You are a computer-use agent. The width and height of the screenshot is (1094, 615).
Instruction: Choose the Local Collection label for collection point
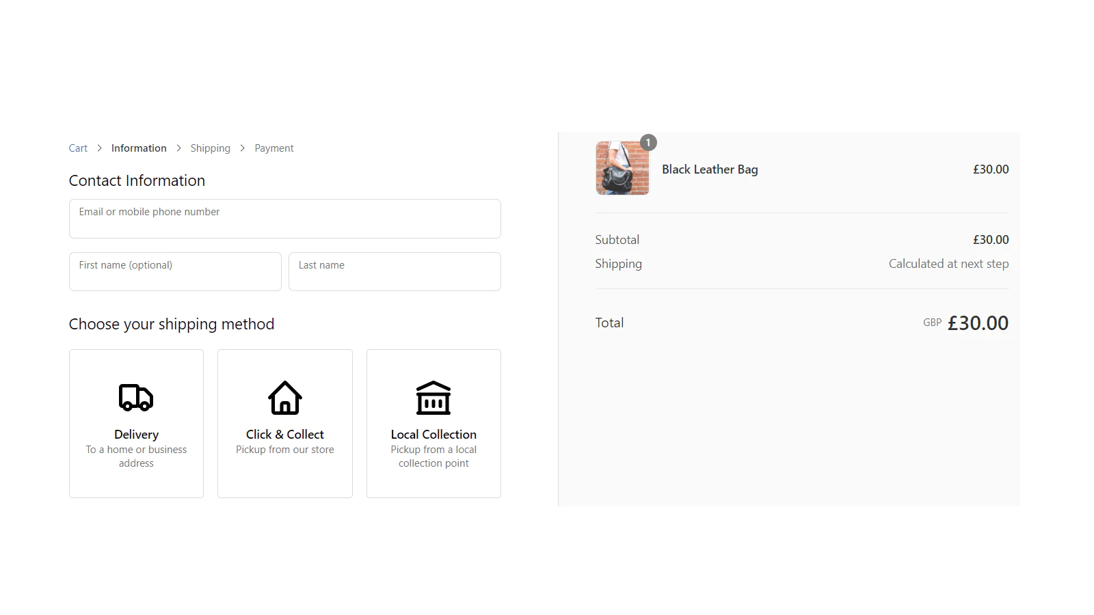tap(433, 435)
